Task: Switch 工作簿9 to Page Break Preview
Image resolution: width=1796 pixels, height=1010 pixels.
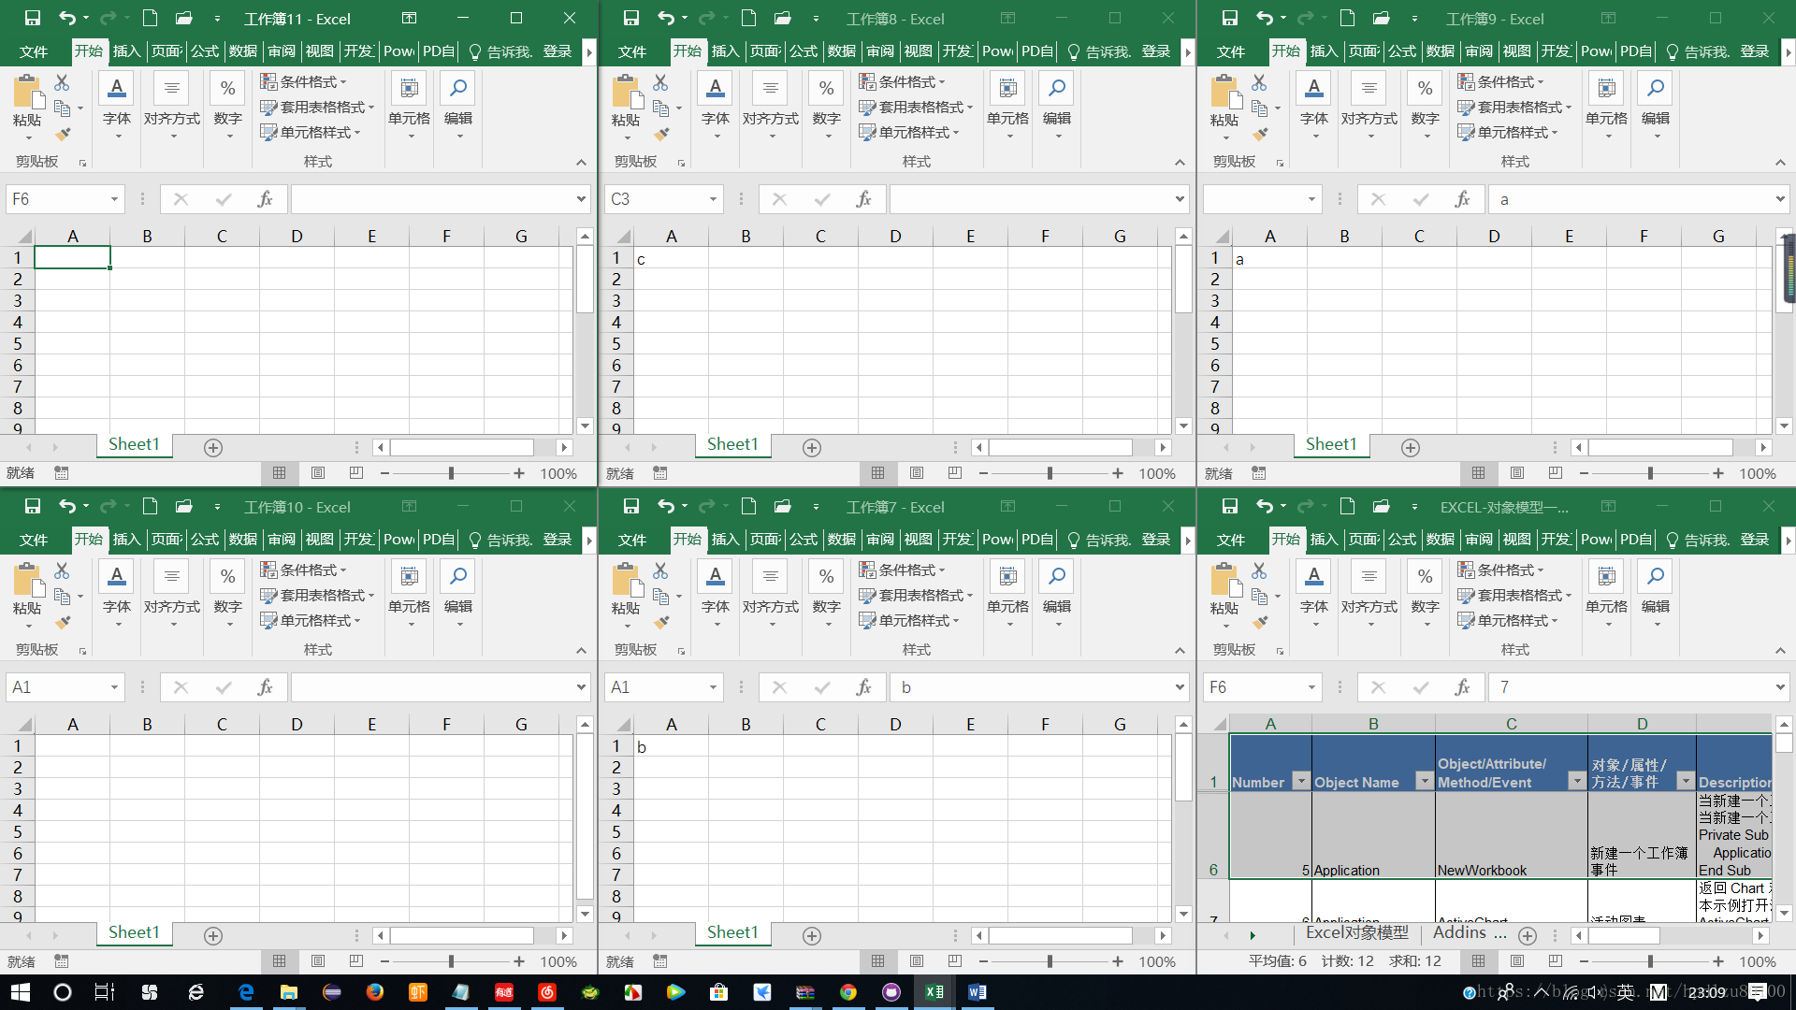Action: [x=1555, y=473]
